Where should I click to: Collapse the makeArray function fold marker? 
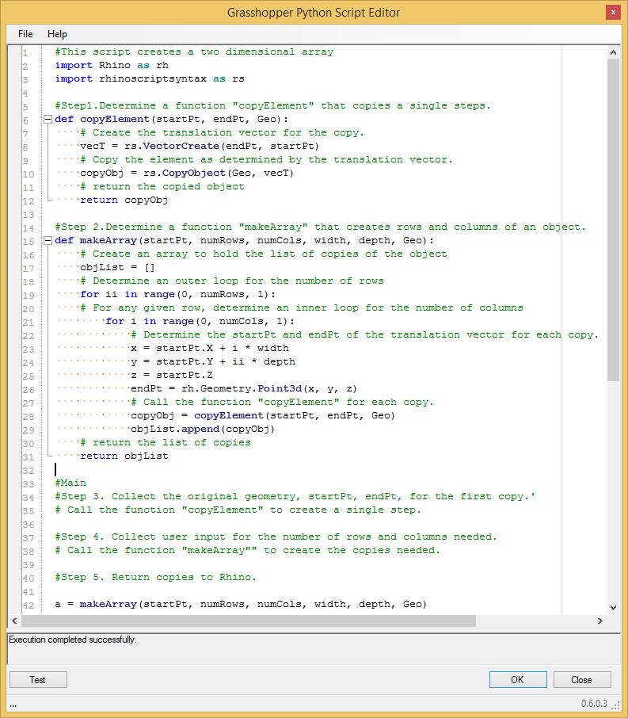click(48, 241)
